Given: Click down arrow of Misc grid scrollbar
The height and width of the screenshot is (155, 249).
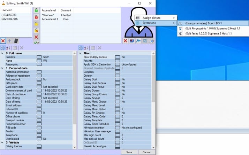Looking at the screenshot, I should [x=153, y=147].
